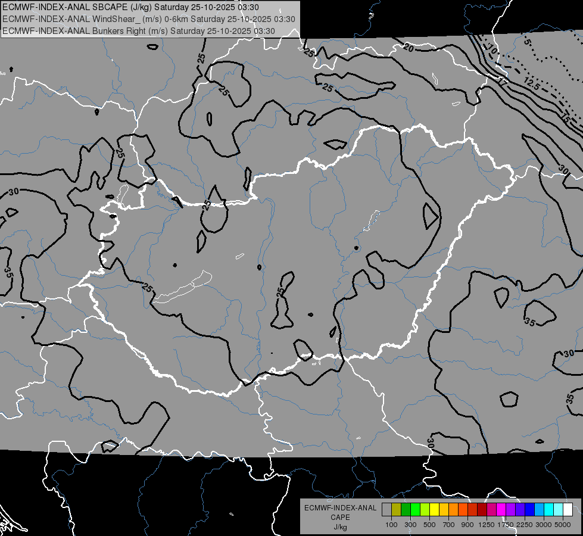Click the CAPE label in the legend
583x536 pixels.
(340, 517)
